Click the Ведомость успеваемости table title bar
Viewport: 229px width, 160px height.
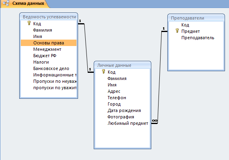pos(48,17)
